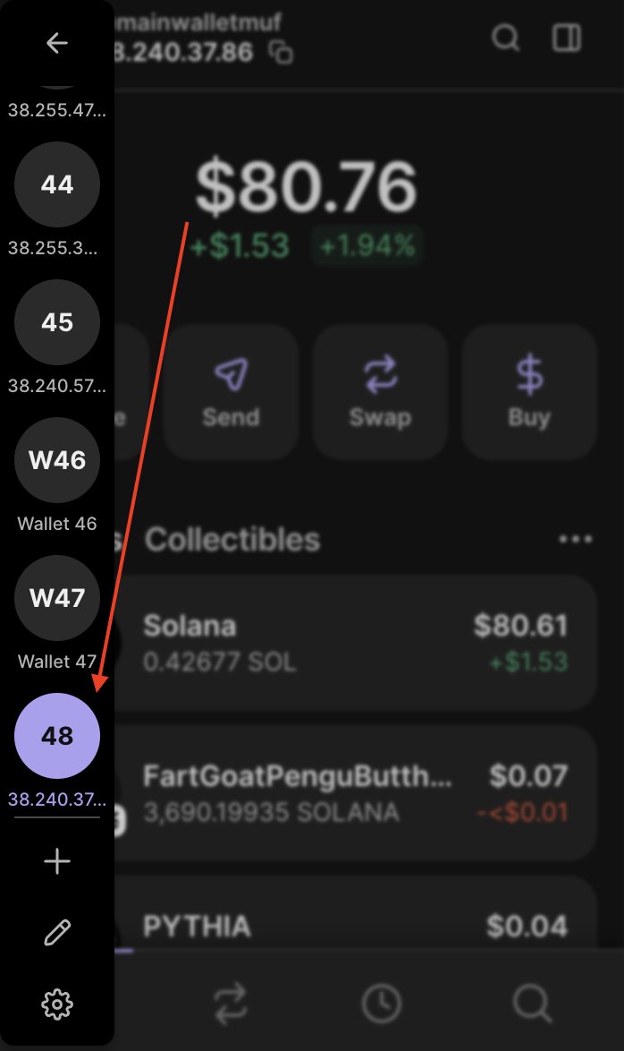Click the search icon in the top header
This screenshot has width=624, height=1051.
pos(506,38)
